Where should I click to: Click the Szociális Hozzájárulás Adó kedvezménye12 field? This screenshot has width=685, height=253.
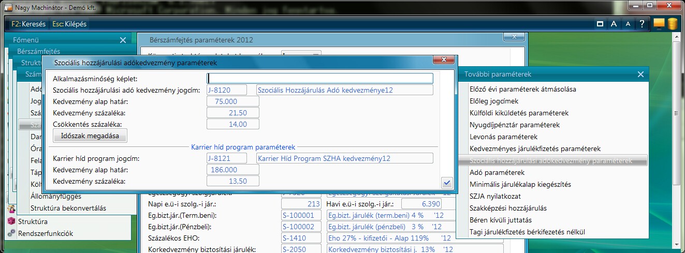[345, 90]
